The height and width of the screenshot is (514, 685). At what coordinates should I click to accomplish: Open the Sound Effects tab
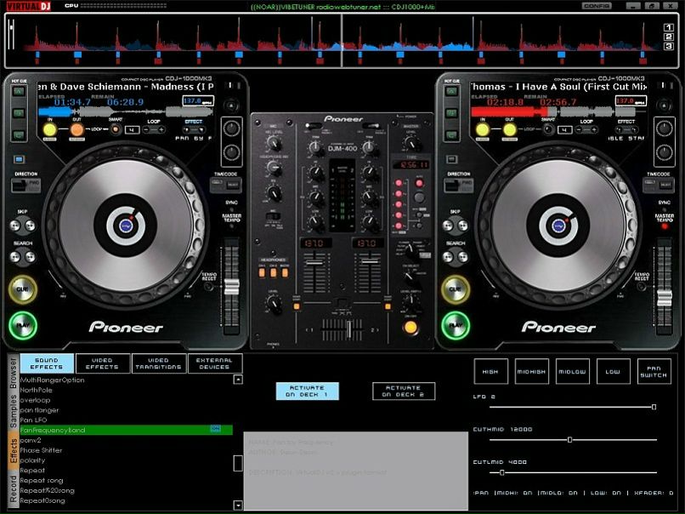[47, 363]
